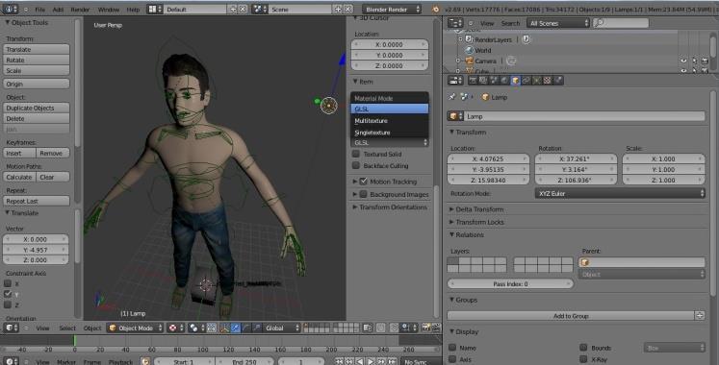Click the screen layout browse icon
Screen dimensions: 719x365
pos(155,10)
